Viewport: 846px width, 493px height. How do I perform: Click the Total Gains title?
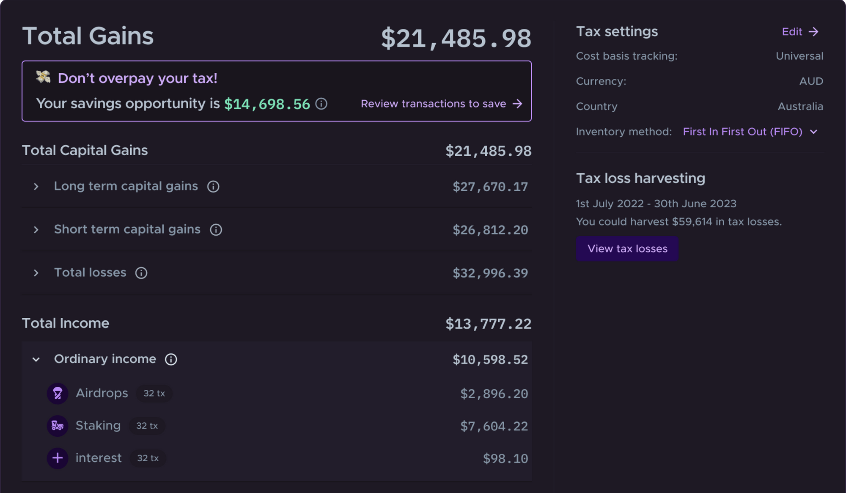pyautogui.click(x=88, y=36)
